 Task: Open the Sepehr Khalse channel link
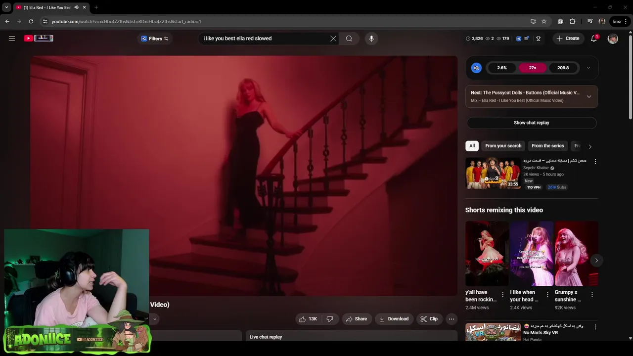536,168
